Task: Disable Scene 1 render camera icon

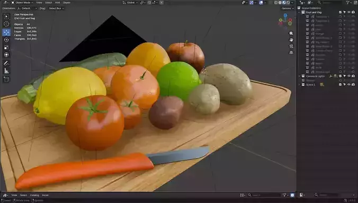Action: (x=353, y=85)
